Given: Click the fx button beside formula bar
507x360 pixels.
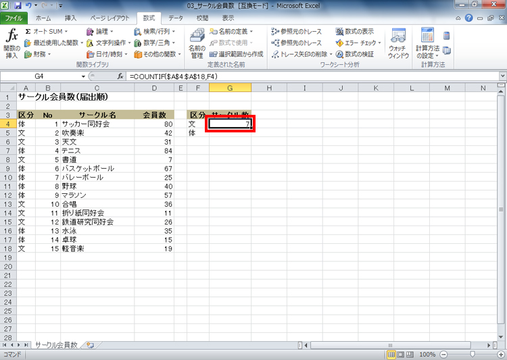Looking at the screenshot, I should coord(120,76).
